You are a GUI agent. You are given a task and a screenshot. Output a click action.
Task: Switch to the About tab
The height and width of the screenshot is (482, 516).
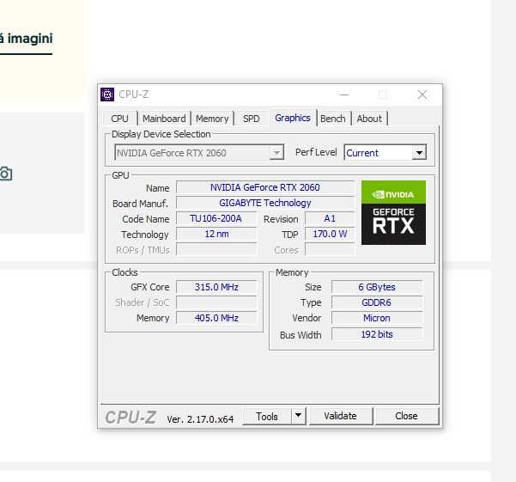tap(369, 119)
